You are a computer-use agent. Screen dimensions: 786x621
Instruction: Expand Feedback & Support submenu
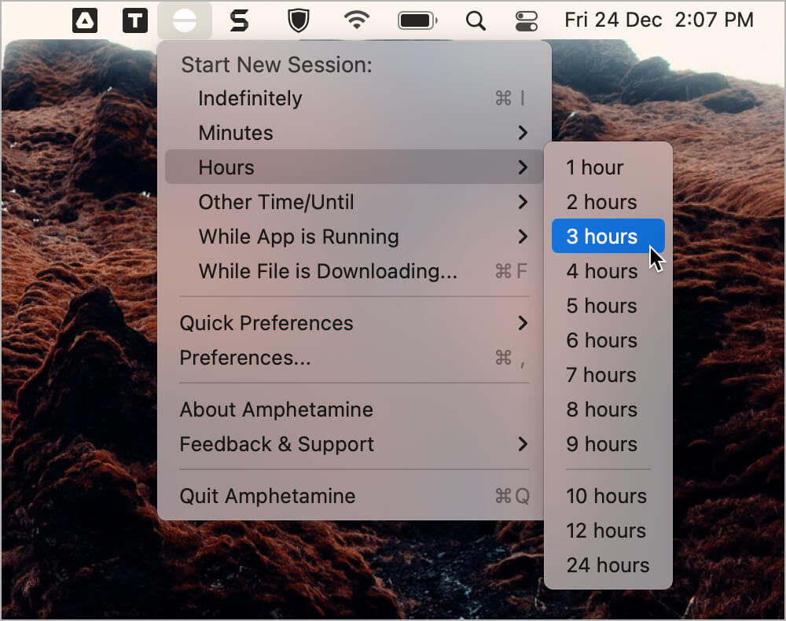(354, 444)
